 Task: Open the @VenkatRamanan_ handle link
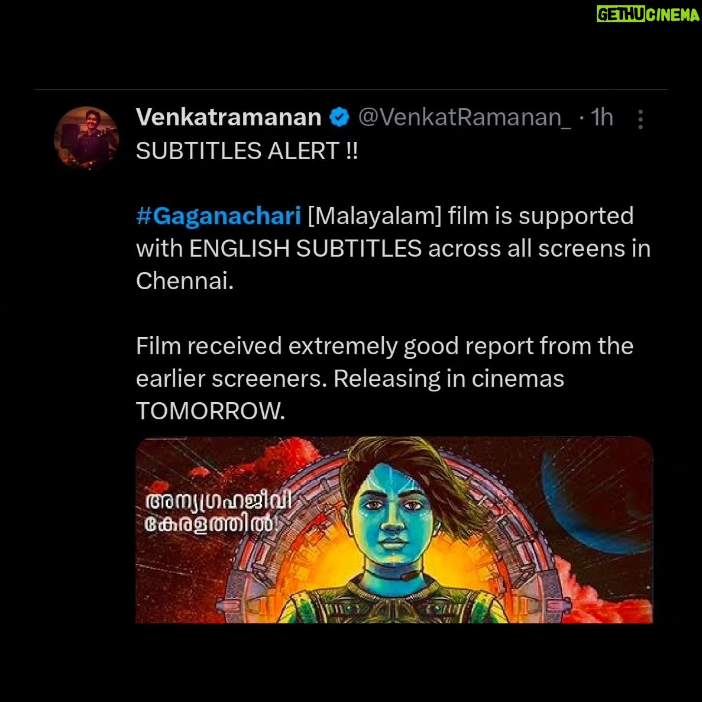tap(464, 118)
